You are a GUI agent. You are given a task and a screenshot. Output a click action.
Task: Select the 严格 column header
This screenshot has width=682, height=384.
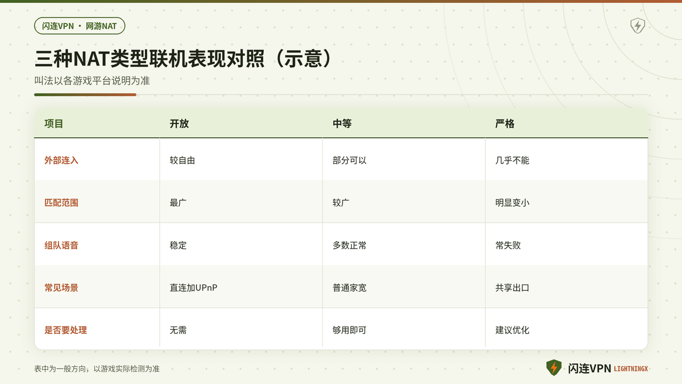[x=505, y=123]
